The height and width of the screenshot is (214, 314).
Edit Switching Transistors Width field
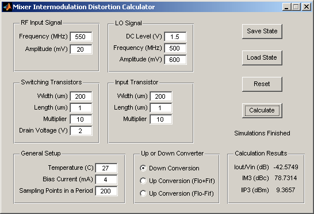(x=81, y=96)
